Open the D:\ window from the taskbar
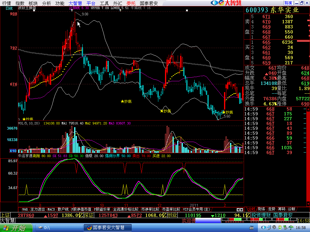 point(59,228)
